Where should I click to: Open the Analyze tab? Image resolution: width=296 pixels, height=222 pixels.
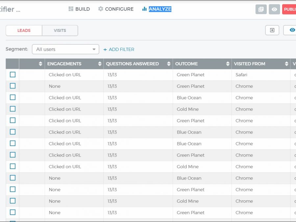[157, 9]
